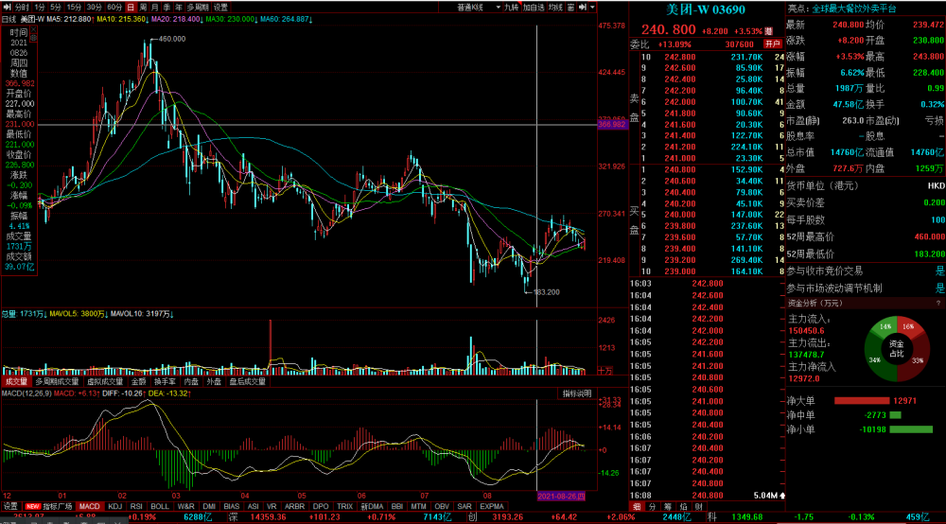The image size is (946, 524).
Task: Click the 九转 indicator button
Action: [511, 8]
